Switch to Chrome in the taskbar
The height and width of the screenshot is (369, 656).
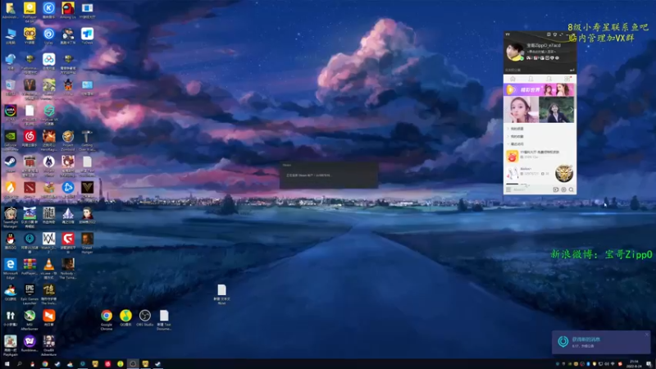click(45, 364)
